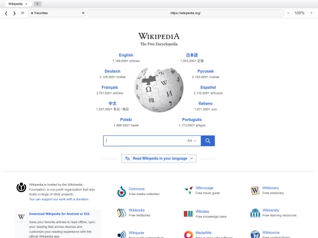This screenshot has width=318, height=238.
Task: Open Русский Wikipedia
Action: coord(206,71)
